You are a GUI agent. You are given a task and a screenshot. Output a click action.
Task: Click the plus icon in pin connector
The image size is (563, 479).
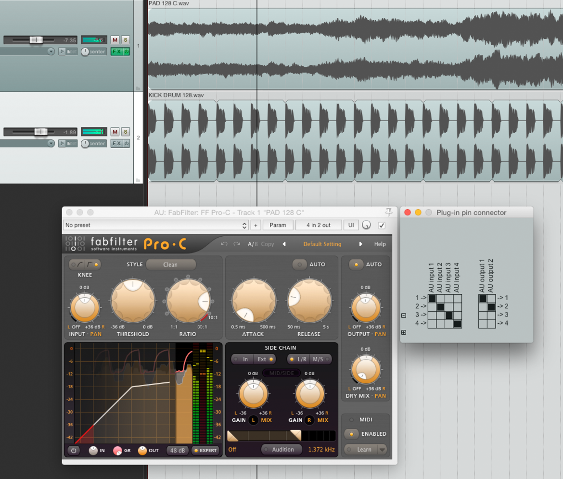[404, 333]
